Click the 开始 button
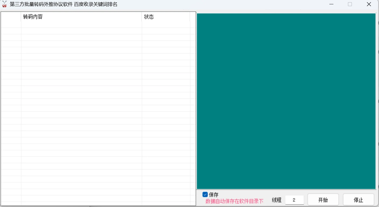The height and width of the screenshot is (207, 379). [323, 200]
